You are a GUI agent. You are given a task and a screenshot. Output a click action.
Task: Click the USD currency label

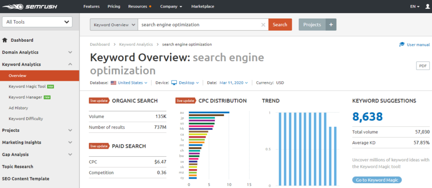(280, 83)
